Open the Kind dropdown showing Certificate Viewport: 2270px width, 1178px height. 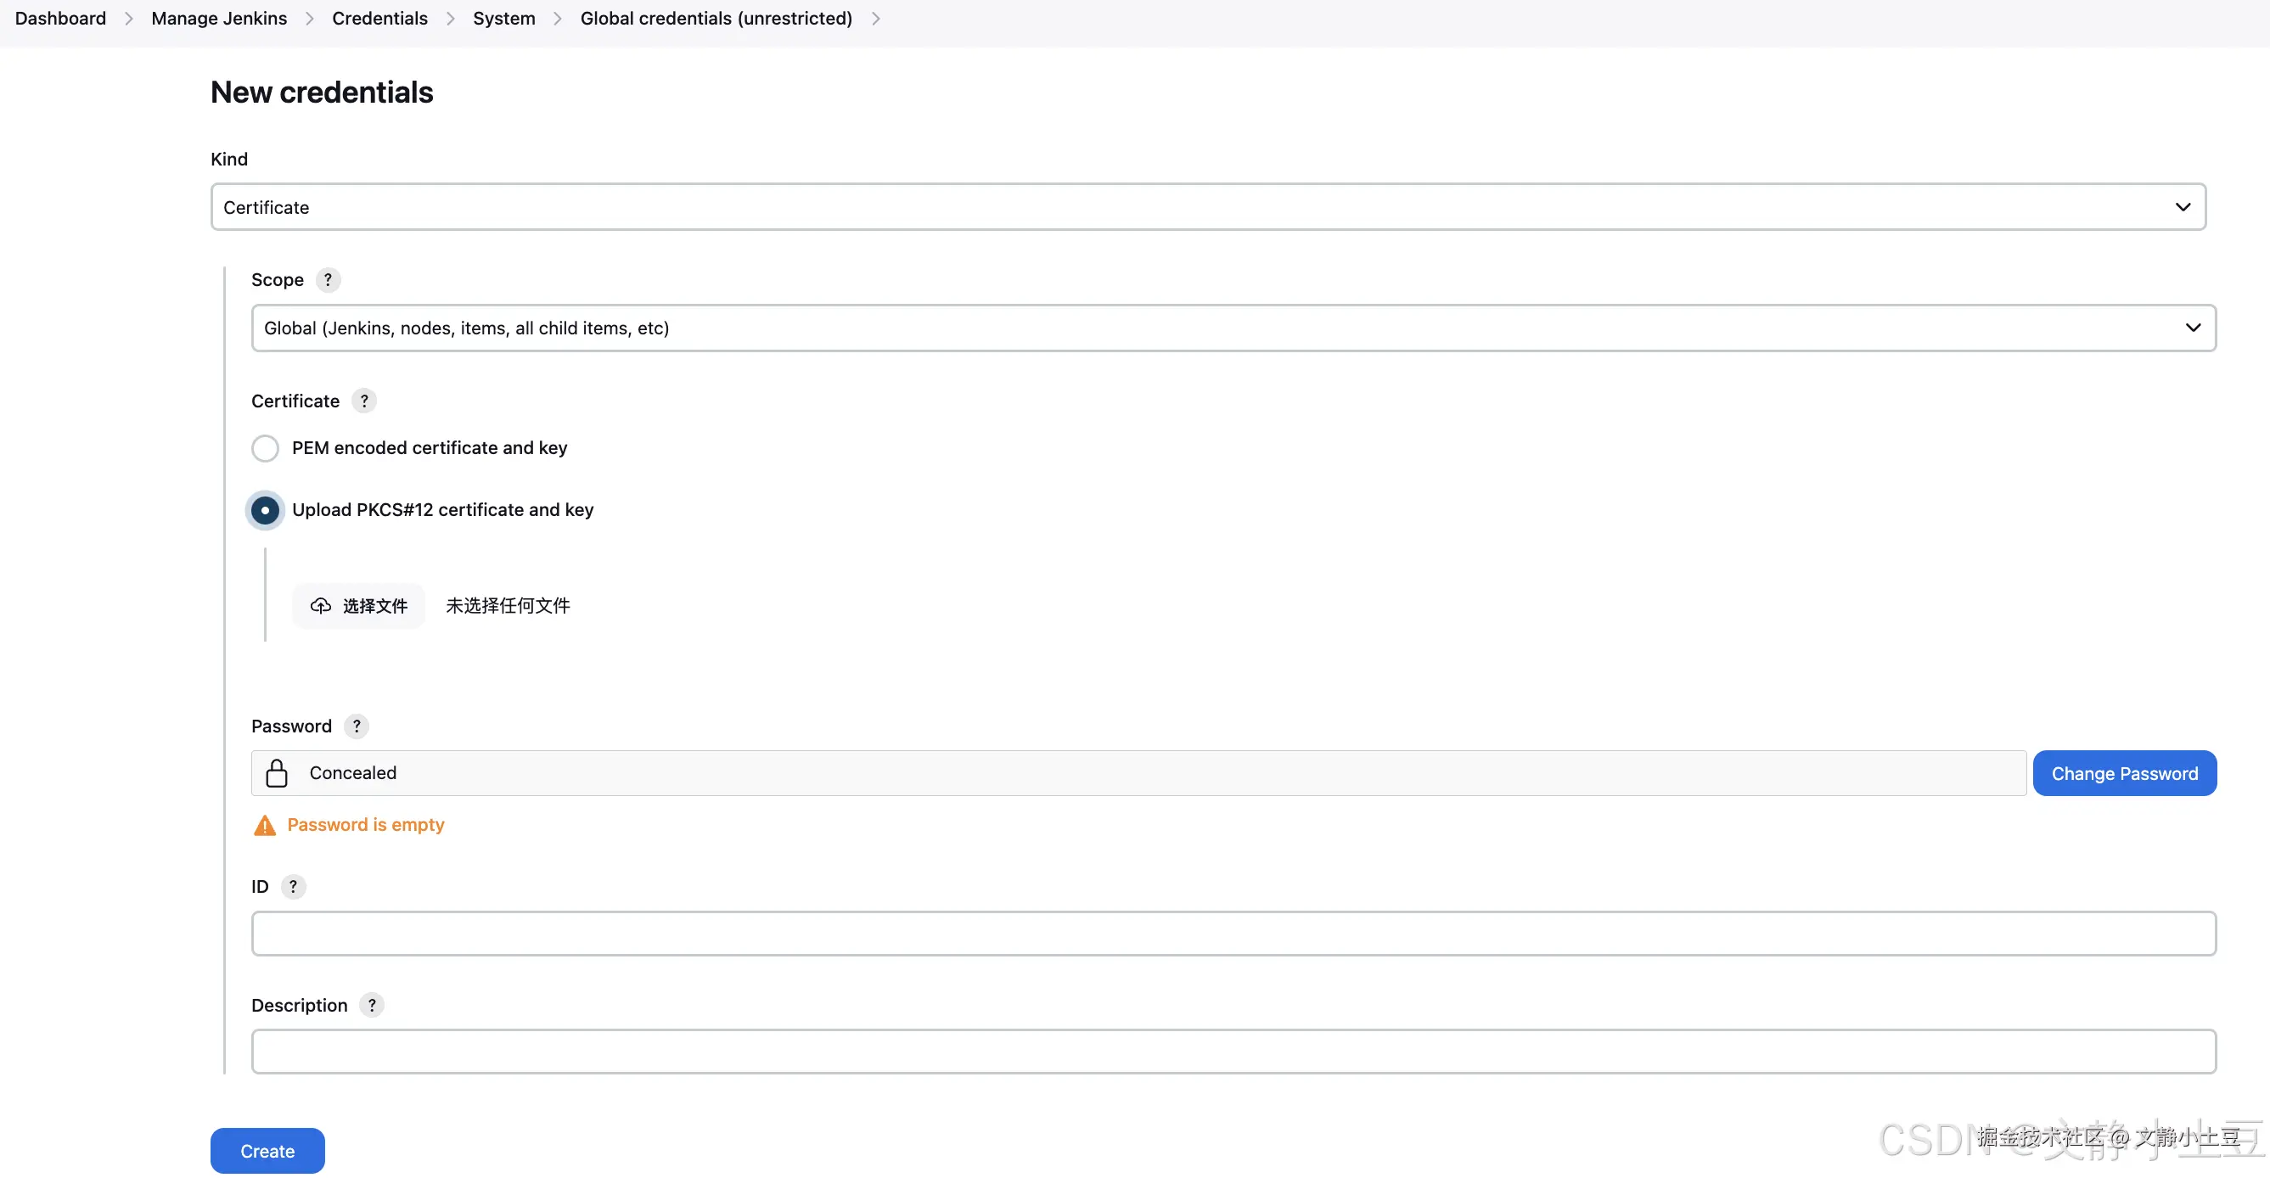click(x=1207, y=207)
